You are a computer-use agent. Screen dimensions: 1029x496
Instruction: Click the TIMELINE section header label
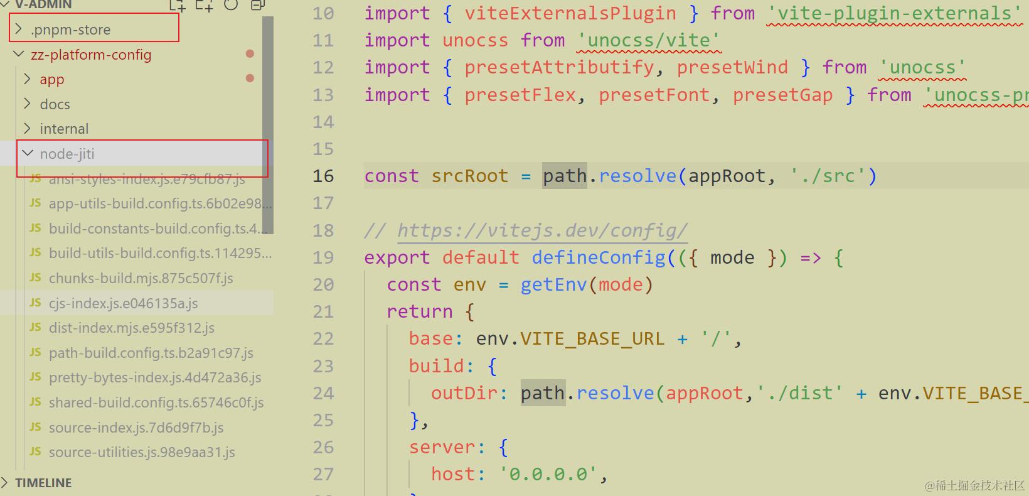click(x=43, y=483)
